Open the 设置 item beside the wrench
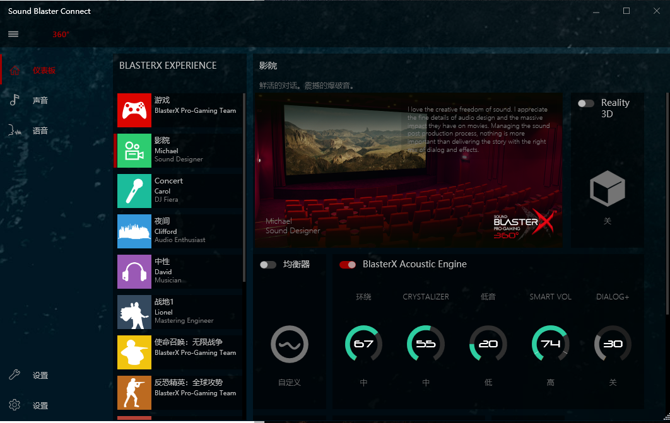The width and height of the screenshot is (670, 423). pyautogui.click(x=40, y=375)
